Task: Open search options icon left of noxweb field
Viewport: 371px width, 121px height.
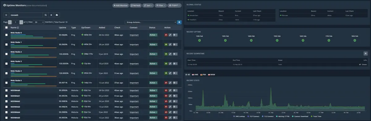Action: pos(6,15)
